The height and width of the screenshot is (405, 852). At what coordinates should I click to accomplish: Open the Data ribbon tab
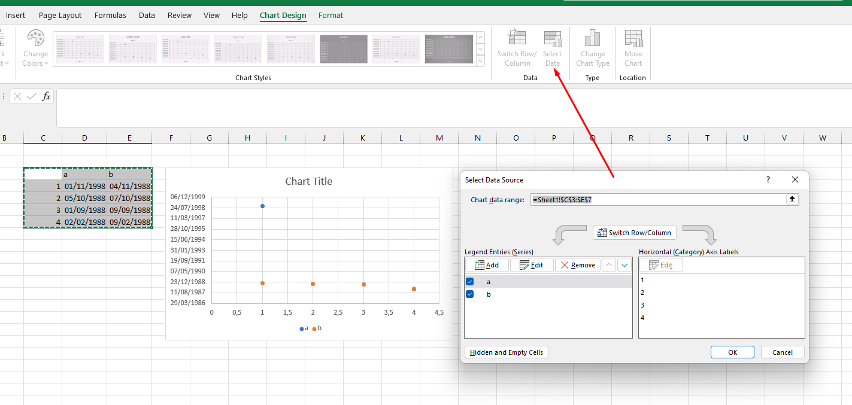pos(147,16)
